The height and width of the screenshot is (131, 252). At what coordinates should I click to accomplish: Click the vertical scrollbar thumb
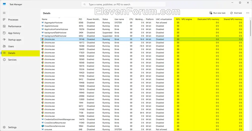coord(250,28)
